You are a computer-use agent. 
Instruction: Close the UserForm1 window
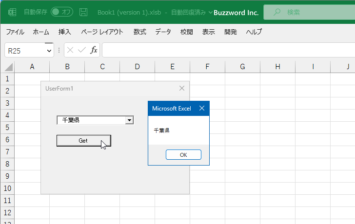click(182, 88)
